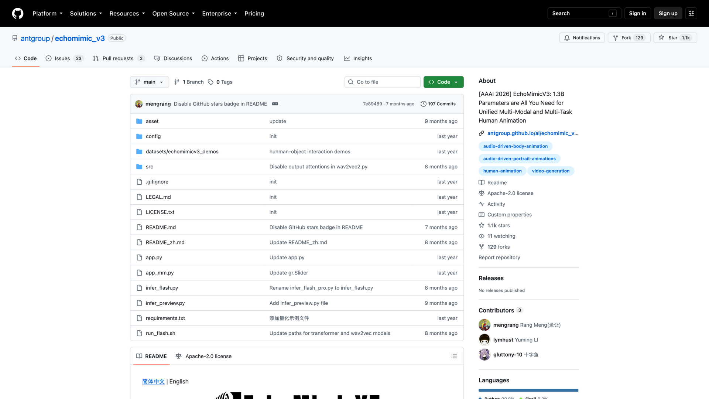Screen dimensions: 709x399
Task: View the 0 Tags page
Action: click(220, 82)
